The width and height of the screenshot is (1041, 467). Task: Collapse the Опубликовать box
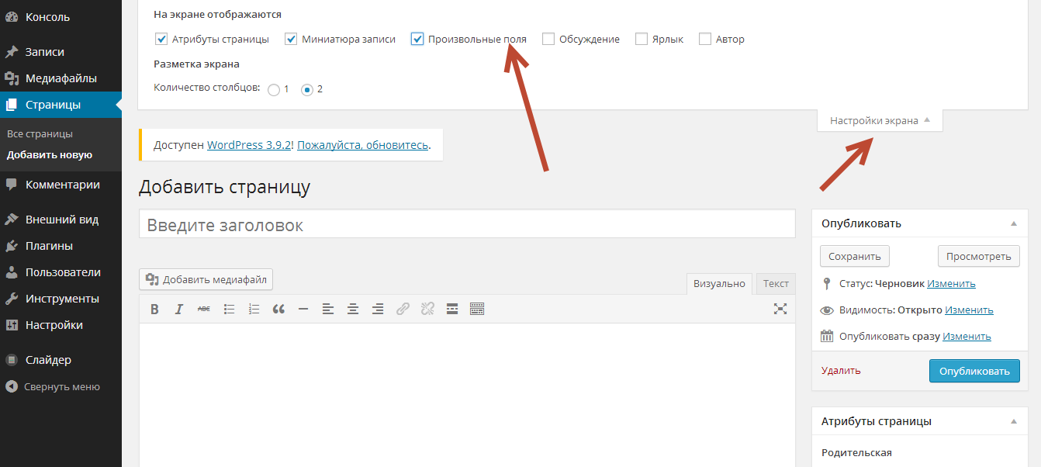click(1013, 223)
